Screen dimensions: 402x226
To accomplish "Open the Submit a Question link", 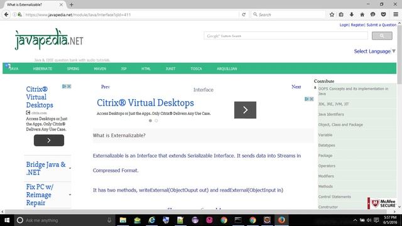I will point(381,25).
